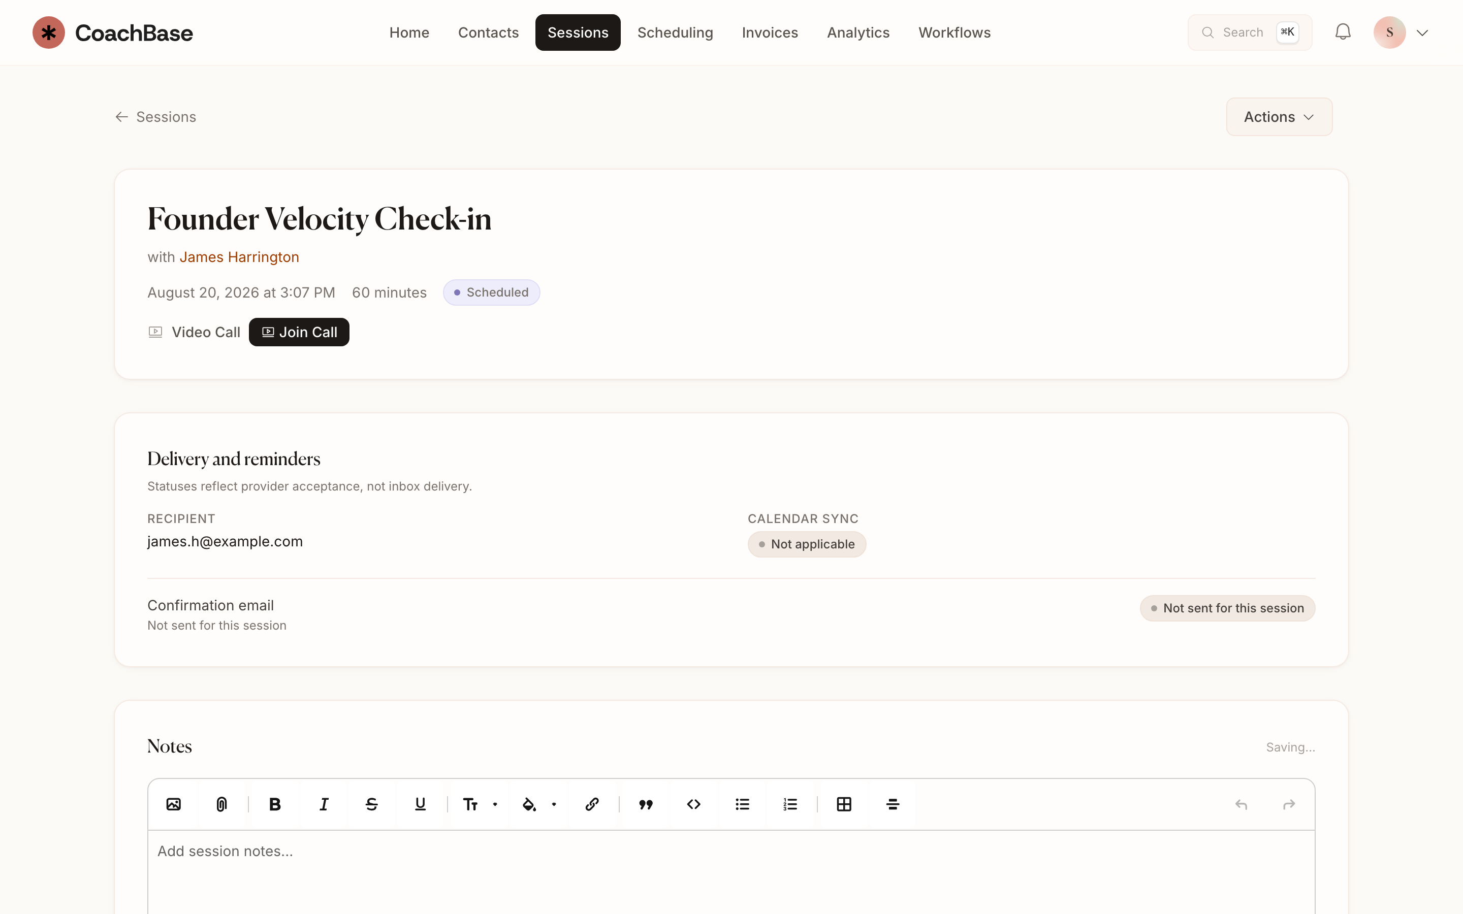Insert a horizontal divider line
This screenshot has height=914, width=1463.
[893, 804]
